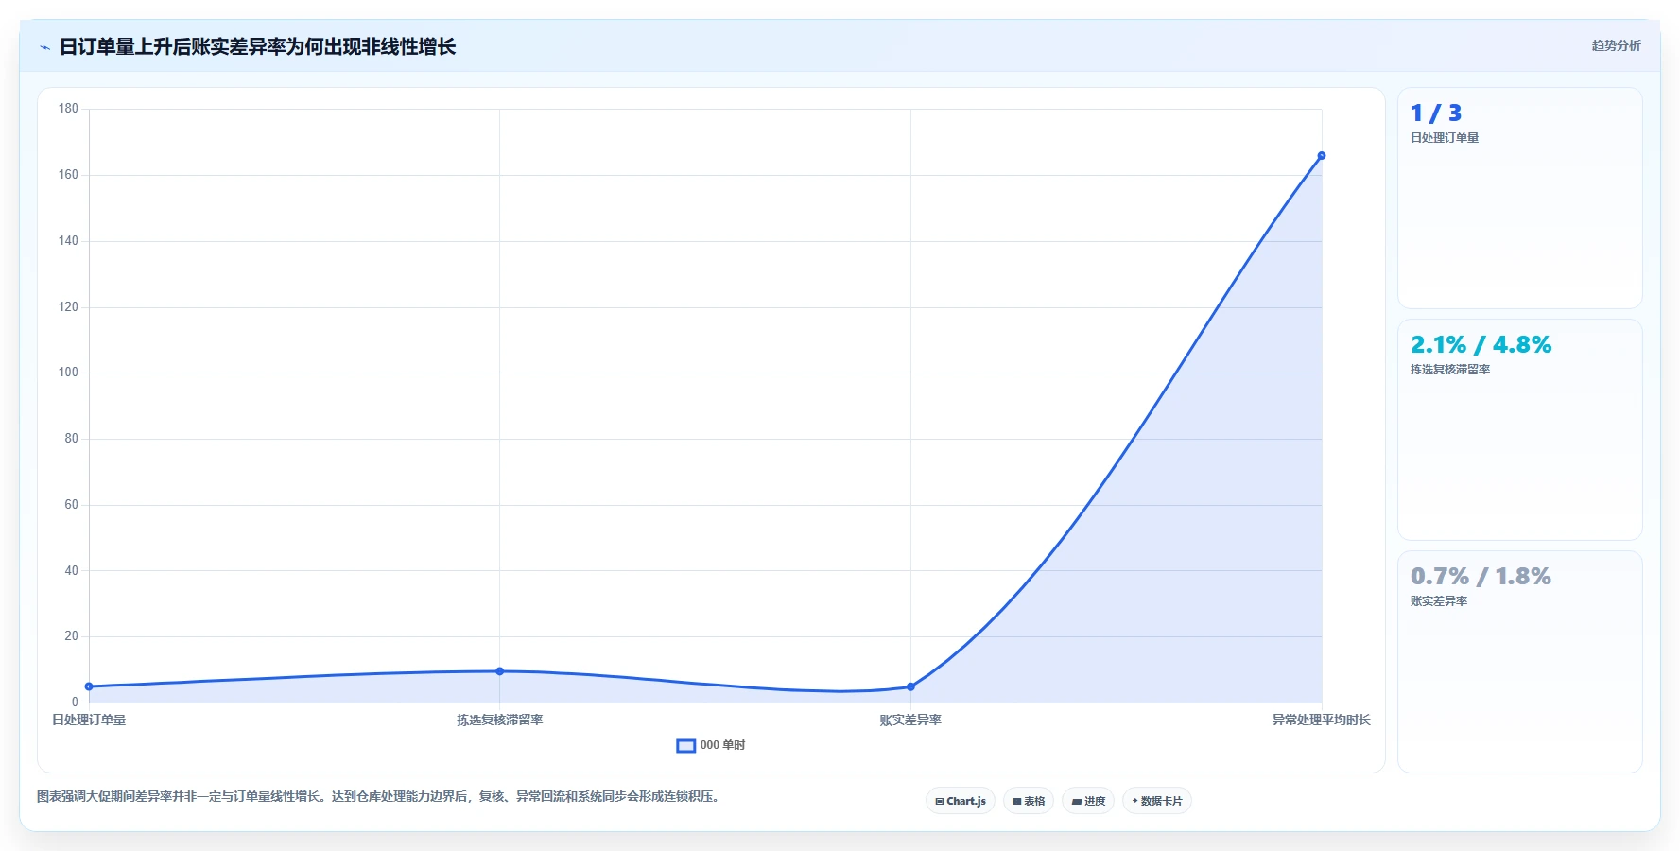Image resolution: width=1680 pixels, height=851 pixels.
Task: Select the 进度 pill
Action: (x=1088, y=801)
